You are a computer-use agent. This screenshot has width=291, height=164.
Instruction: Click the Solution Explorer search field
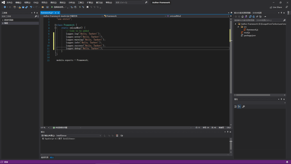point(258,20)
